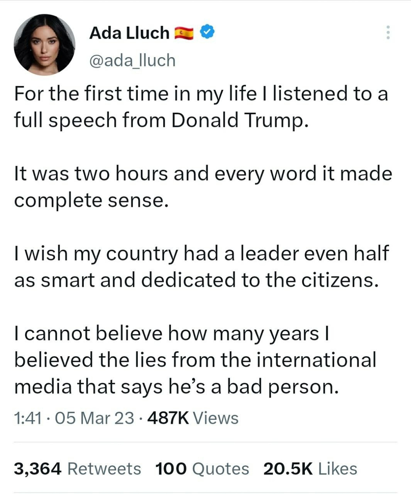Click the paragraph starting "It was two hours"

coord(202,187)
